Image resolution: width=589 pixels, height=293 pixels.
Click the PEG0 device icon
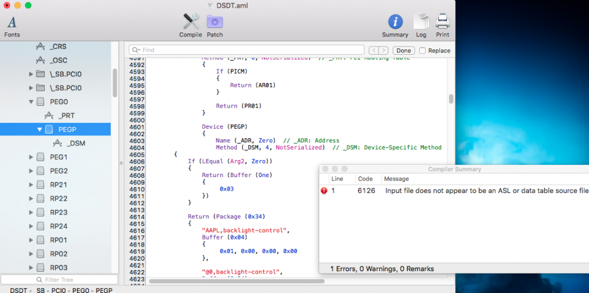[41, 102]
